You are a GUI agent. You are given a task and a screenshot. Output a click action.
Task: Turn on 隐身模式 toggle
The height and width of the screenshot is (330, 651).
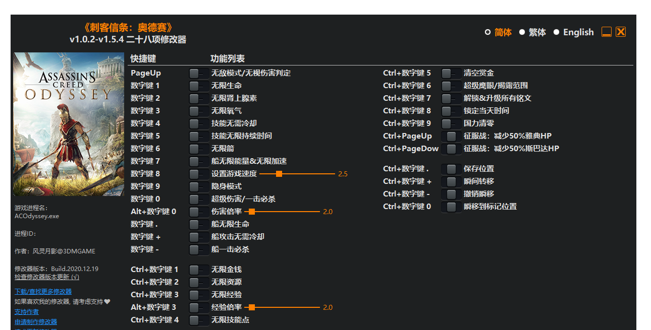click(x=199, y=186)
